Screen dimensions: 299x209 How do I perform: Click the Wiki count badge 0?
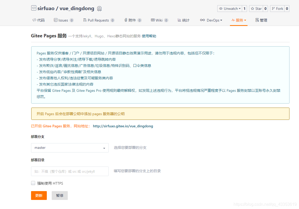(166, 20)
